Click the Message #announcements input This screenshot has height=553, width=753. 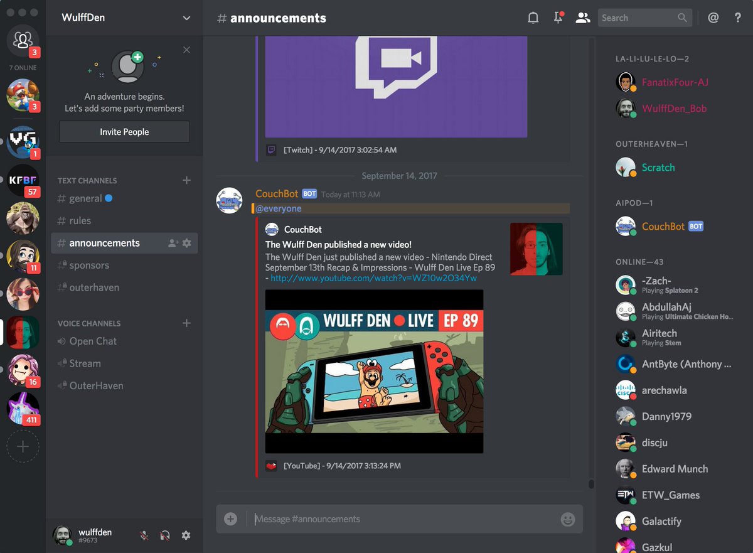coord(402,519)
